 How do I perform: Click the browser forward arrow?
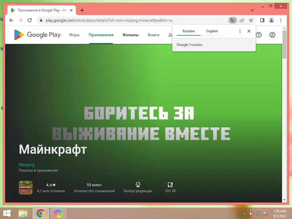click(21, 20)
